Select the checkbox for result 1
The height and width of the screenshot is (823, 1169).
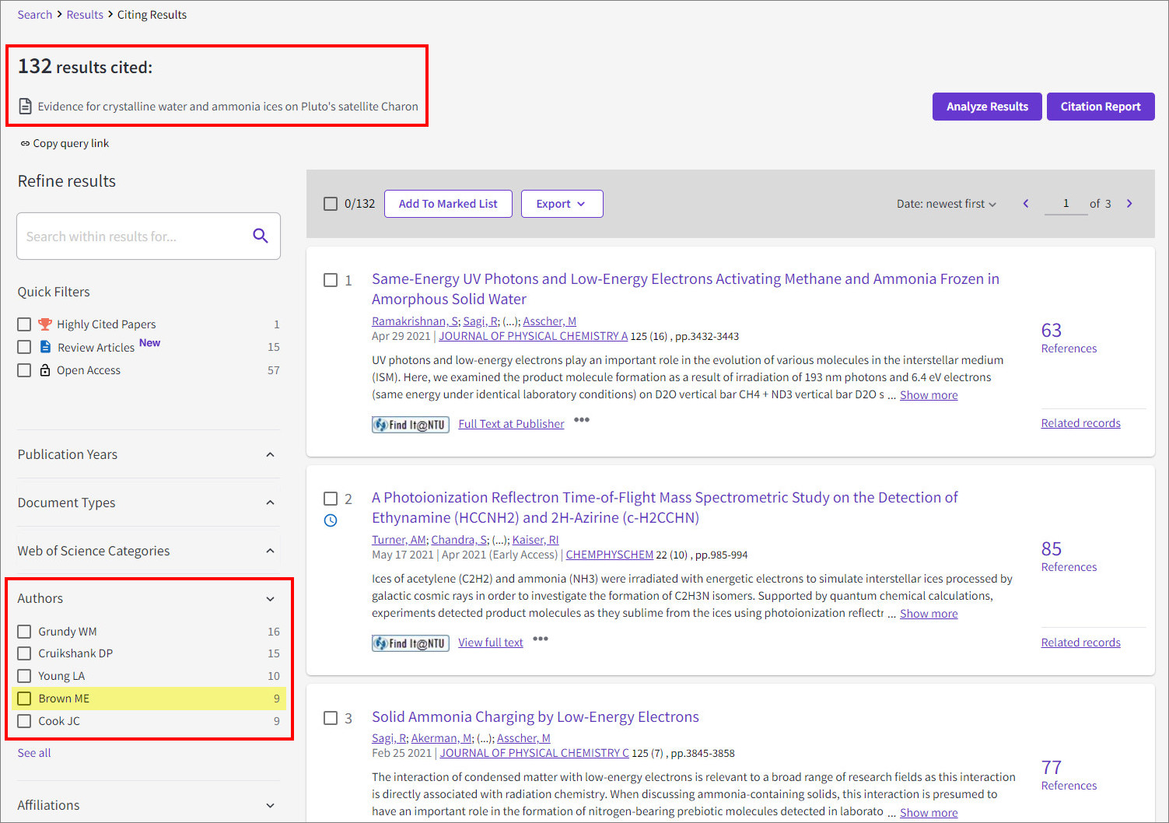[x=331, y=280]
